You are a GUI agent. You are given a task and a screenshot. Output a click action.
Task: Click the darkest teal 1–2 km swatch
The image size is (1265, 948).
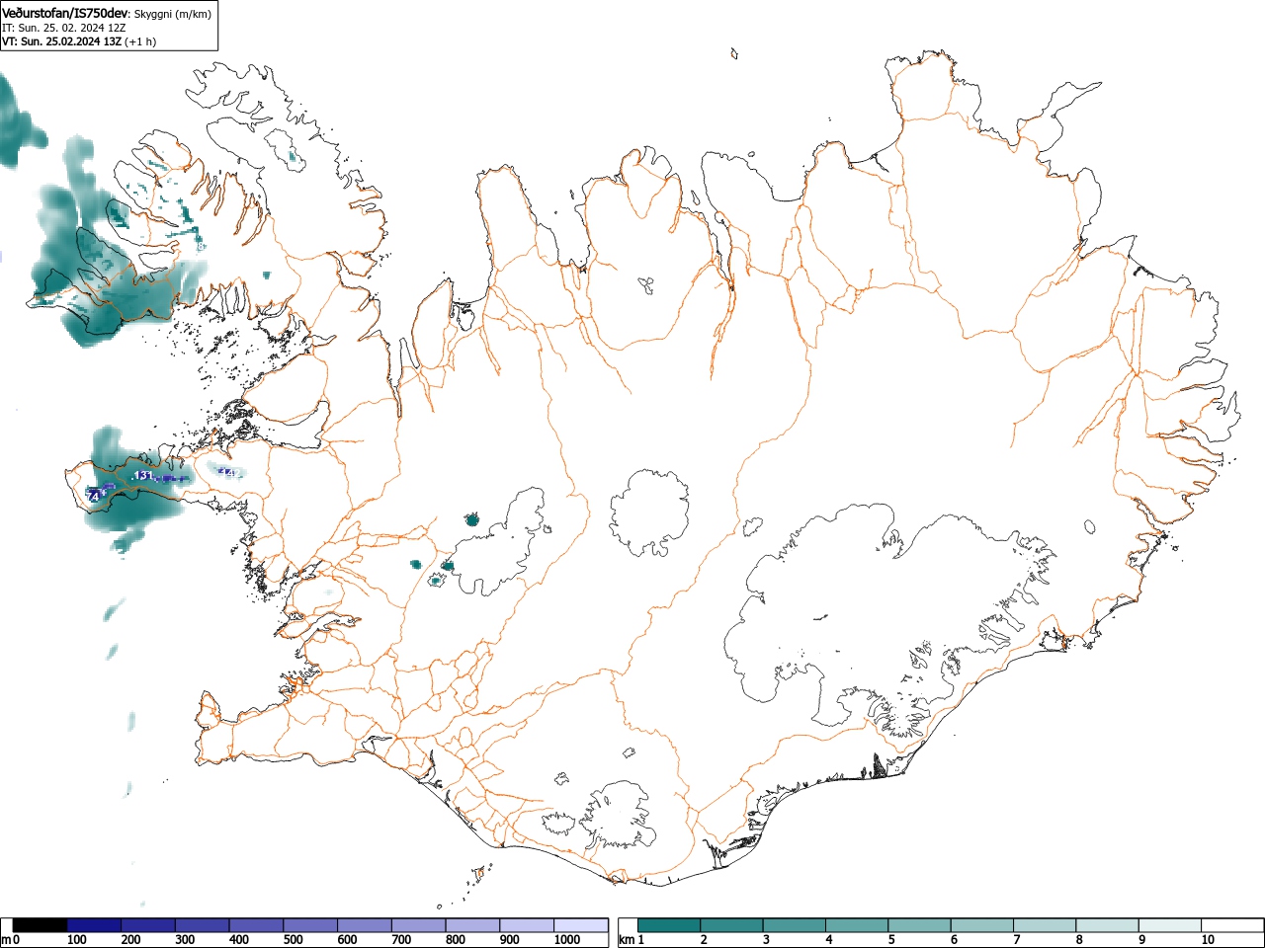click(x=670, y=925)
